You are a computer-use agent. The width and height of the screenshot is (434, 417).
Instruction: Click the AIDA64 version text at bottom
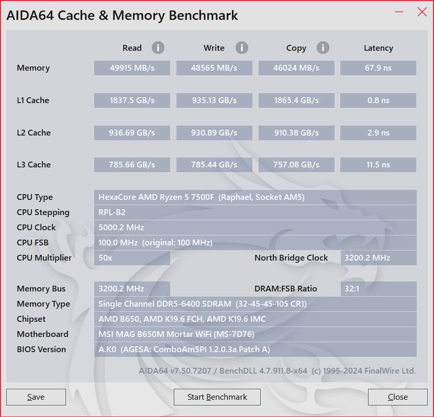pyautogui.click(x=277, y=371)
